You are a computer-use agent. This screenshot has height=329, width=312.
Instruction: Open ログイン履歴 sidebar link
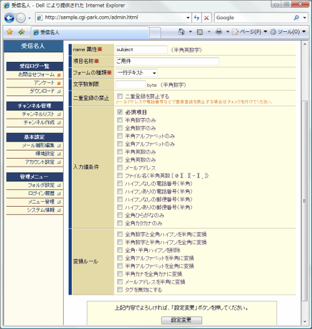point(41,194)
